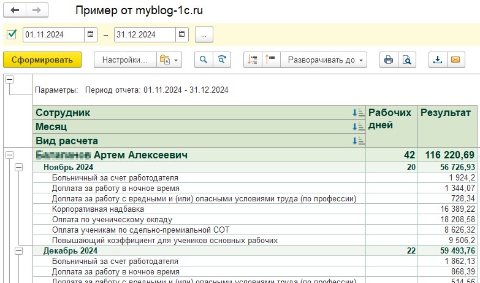Collapse the Декабрь 2024 group

point(19,251)
